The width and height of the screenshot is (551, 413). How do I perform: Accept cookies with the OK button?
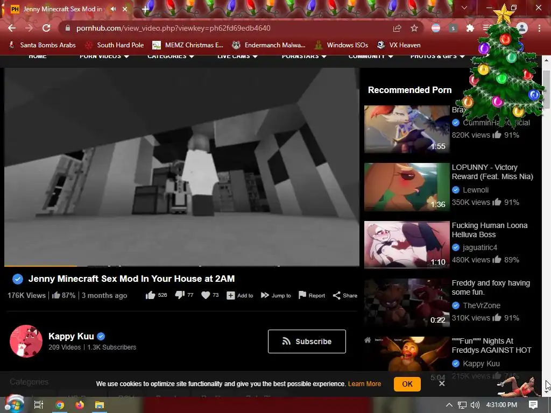point(407,384)
